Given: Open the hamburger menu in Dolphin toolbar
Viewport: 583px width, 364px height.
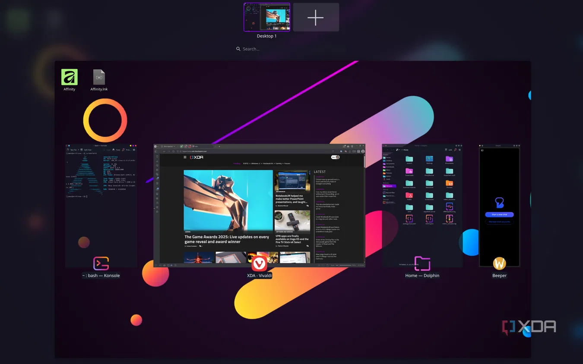Looking at the screenshot, I should (x=459, y=150).
